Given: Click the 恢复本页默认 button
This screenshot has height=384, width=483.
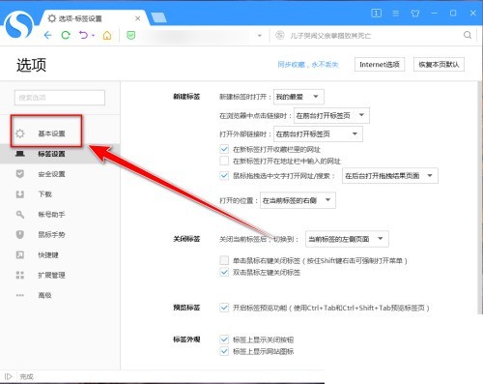Looking at the screenshot, I should click(439, 65).
